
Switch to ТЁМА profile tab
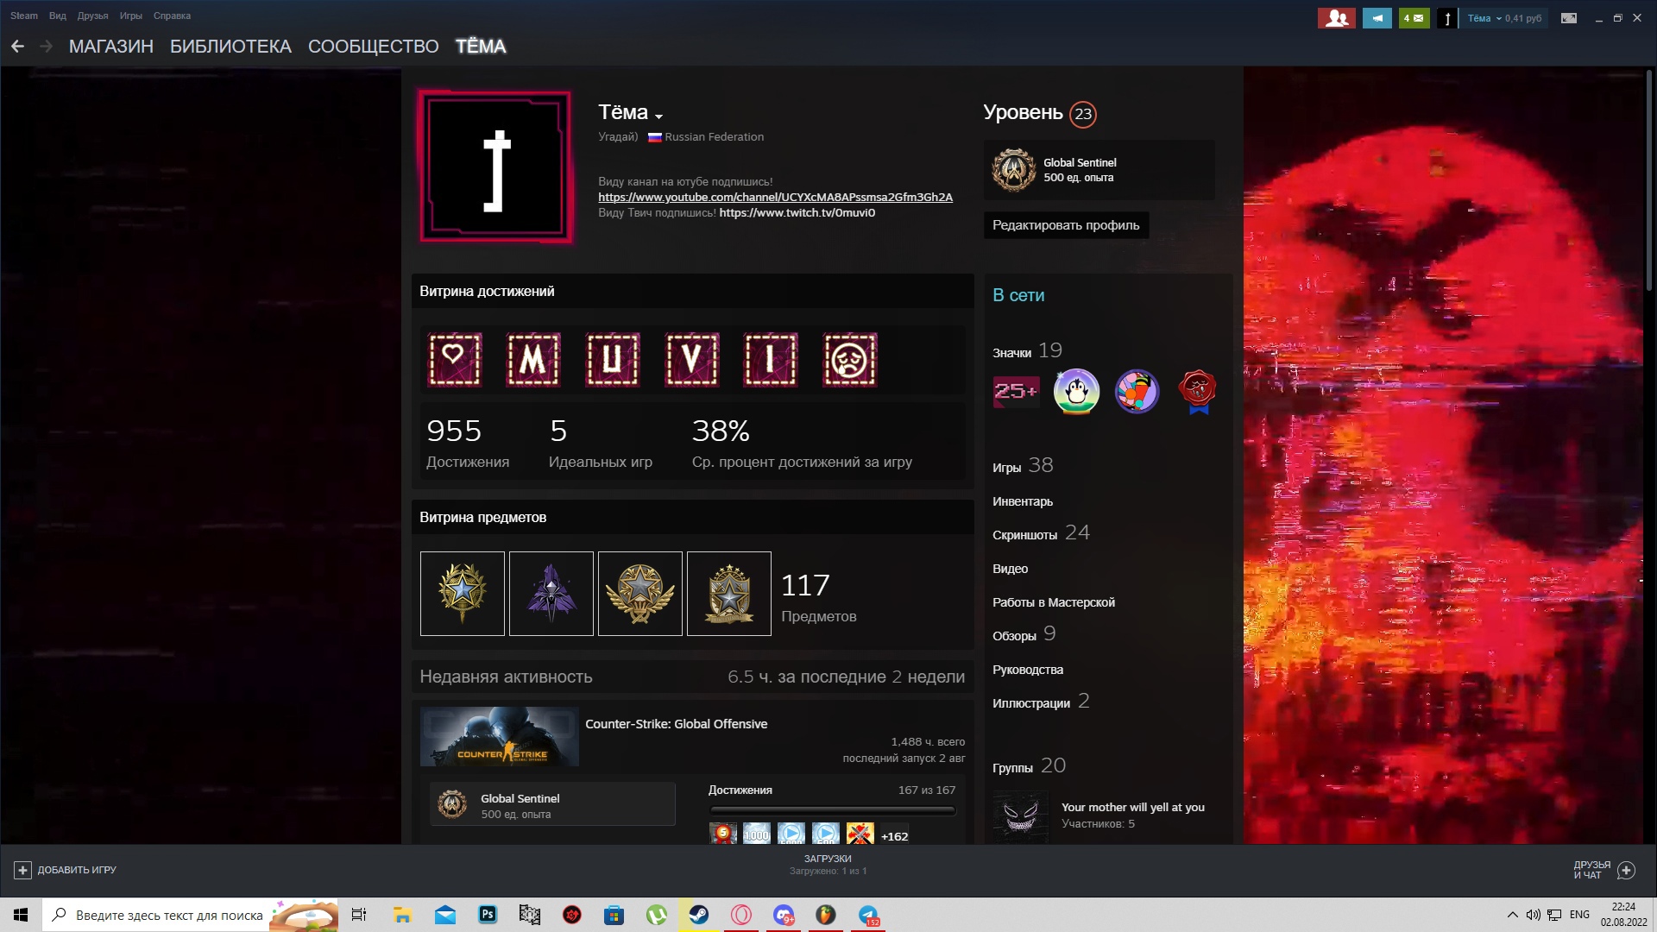[x=481, y=47]
